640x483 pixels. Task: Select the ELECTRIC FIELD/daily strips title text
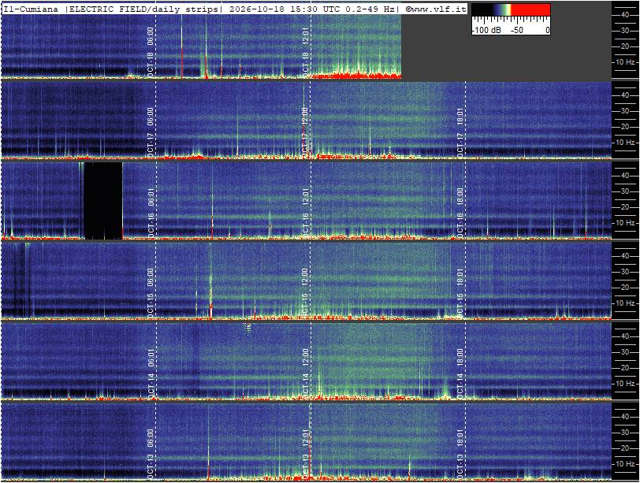(143, 9)
